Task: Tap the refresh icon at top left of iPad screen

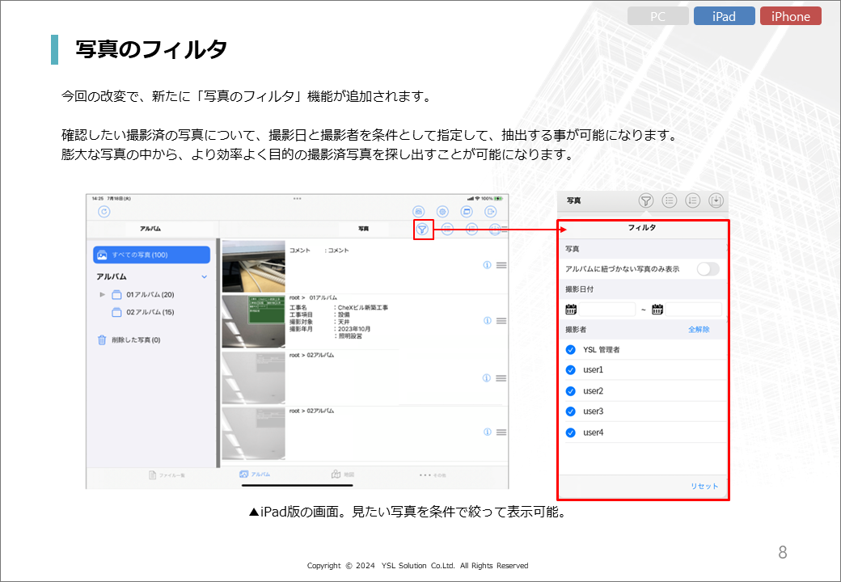Action: coord(104,212)
